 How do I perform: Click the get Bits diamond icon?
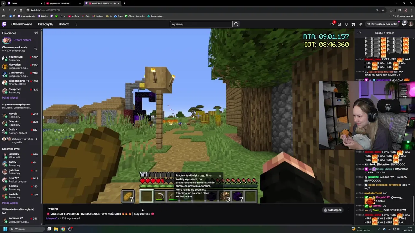click(x=361, y=24)
